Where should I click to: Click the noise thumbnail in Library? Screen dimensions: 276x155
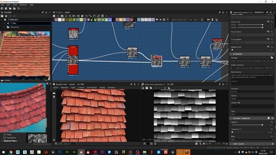click(38, 138)
